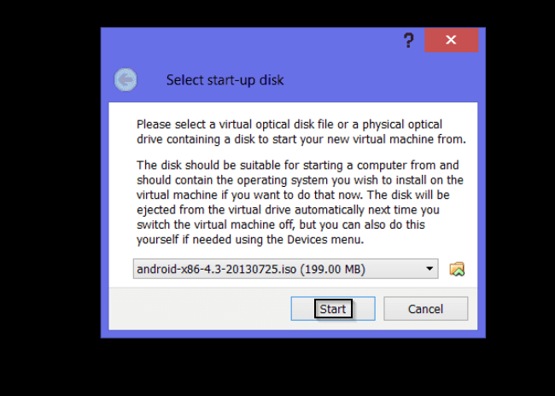This screenshot has height=396, width=555.
Task: Click the question mark help icon
Action: (409, 40)
